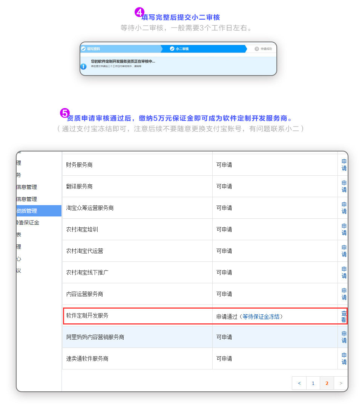Click 申请 link for 农村淘宝线下推广 row

[344, 272]
